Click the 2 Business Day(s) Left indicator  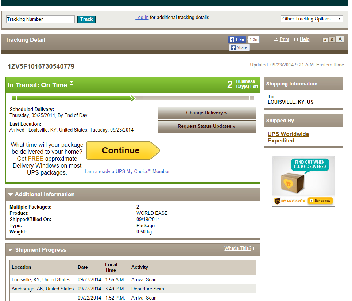243,84
